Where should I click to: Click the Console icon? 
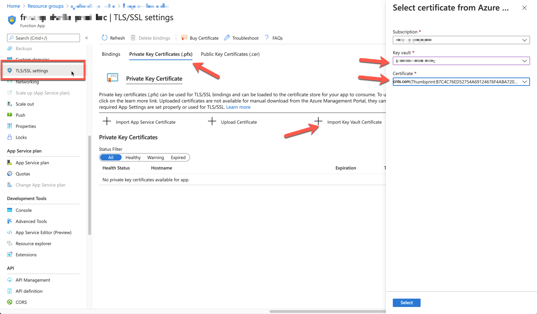click(x=10, y=210)
